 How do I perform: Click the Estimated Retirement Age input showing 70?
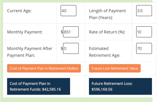(x=144, y=48)
